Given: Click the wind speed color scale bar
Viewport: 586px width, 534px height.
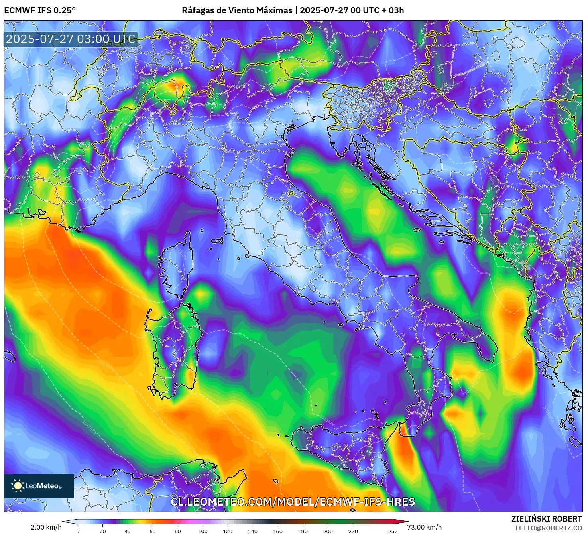Looking at the screenshot, I should pos(235,522).
